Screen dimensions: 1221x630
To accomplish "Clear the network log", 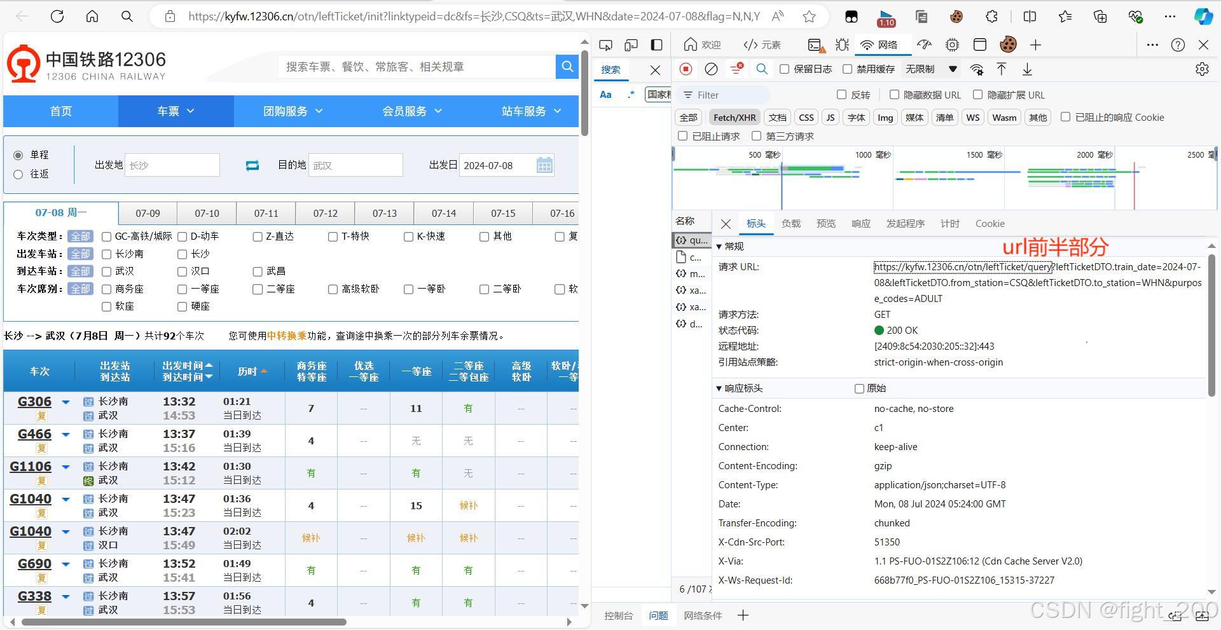I will [711, 69].
